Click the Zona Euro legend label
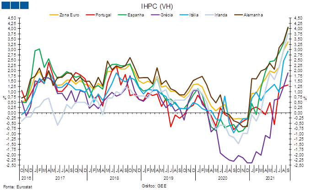Viewport: 311px width, 192px height. click(x=69, y=15)
